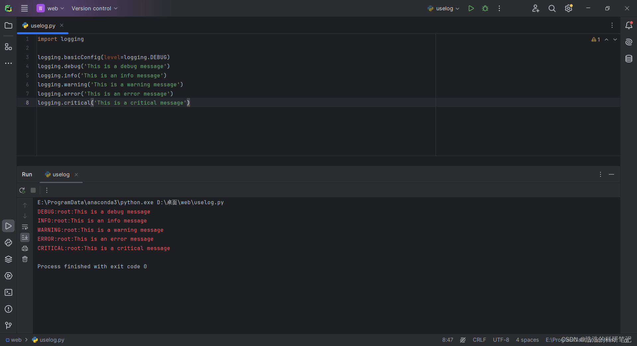Viewport: 637px width, 346px height.
Task: Show more tool windows in left sidebar
Action: [8, 63]
